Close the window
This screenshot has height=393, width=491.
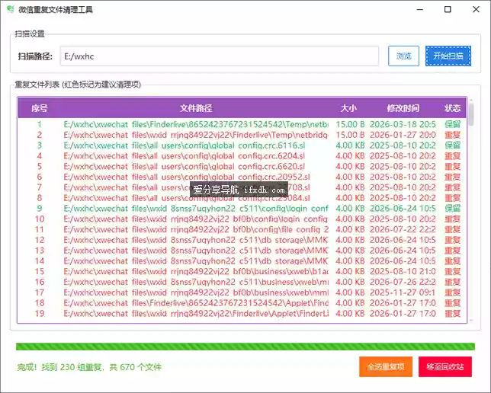476,9
